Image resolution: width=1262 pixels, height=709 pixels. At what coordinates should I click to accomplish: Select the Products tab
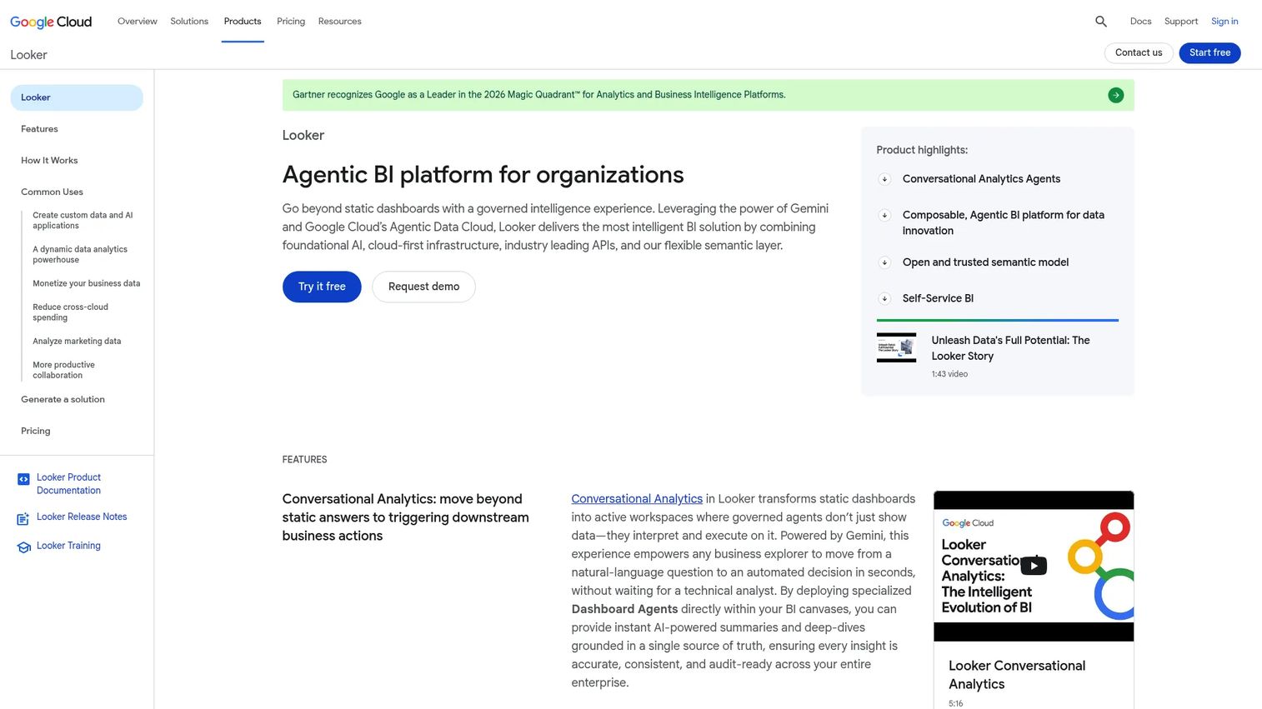(243, 22)
